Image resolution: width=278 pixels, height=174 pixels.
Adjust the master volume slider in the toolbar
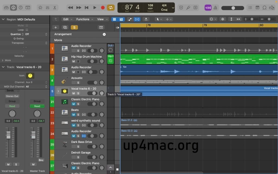point(233,8)
